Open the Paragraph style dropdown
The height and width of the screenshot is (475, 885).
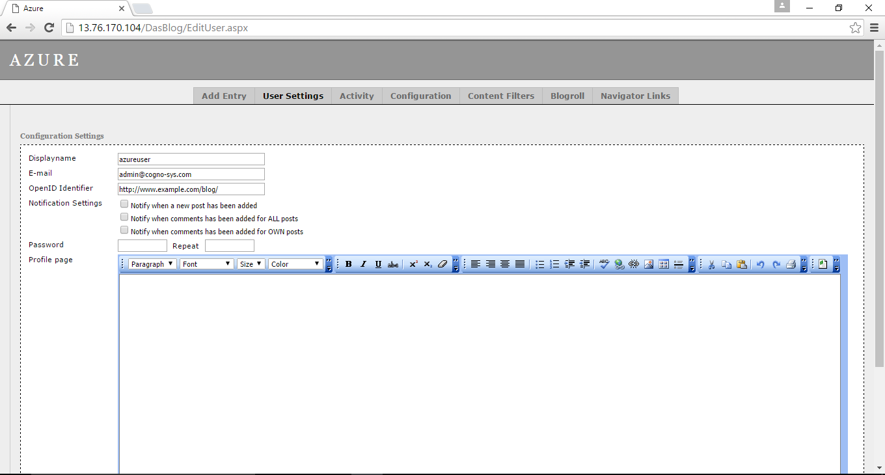coord(152,264)
